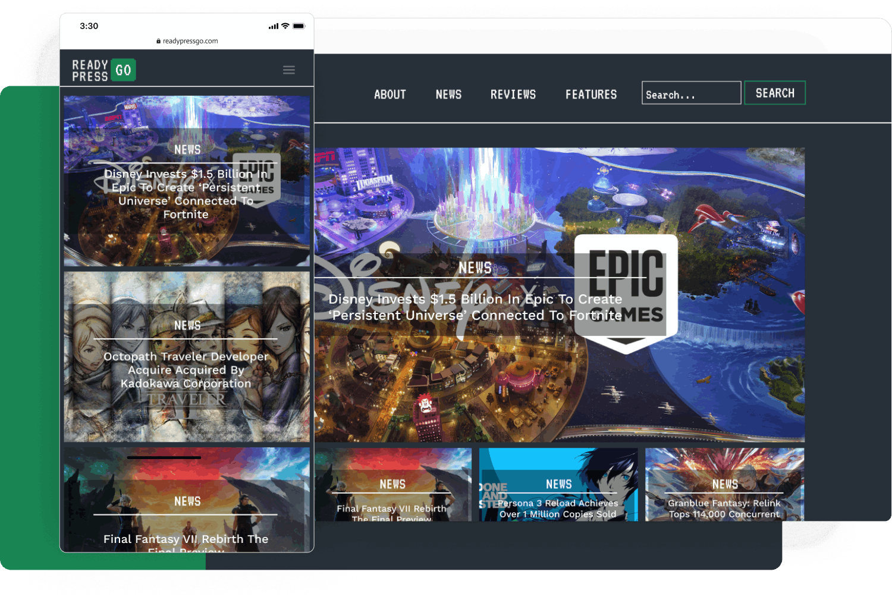The width and height of the screenshot is (892, 603).
Task: Open the About menu on desktop site
Action: point(390,95)
